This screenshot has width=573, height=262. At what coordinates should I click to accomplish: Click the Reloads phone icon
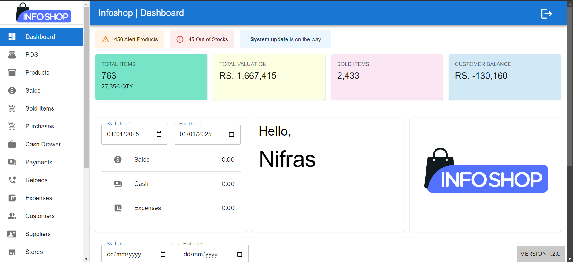pos(12,180)
